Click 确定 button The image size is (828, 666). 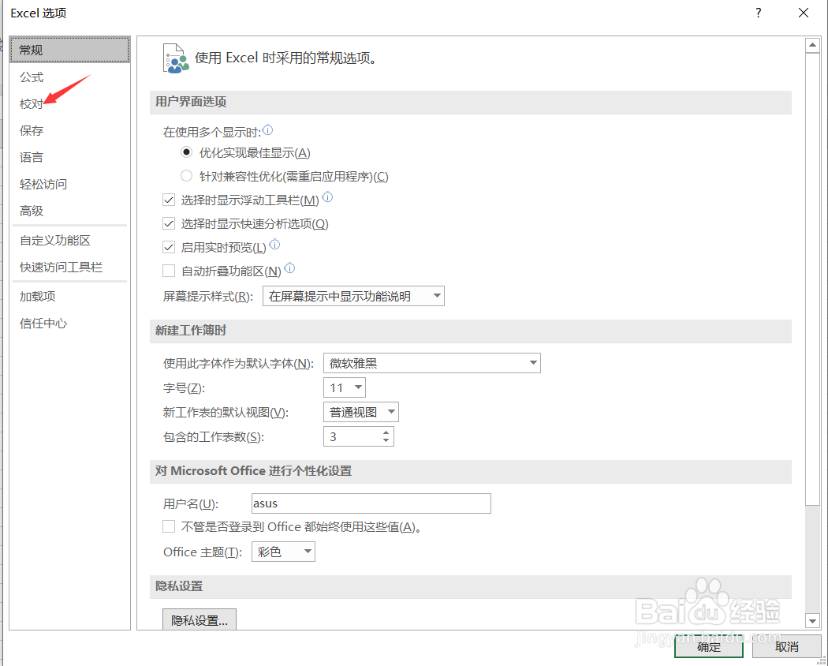[709, 646]
